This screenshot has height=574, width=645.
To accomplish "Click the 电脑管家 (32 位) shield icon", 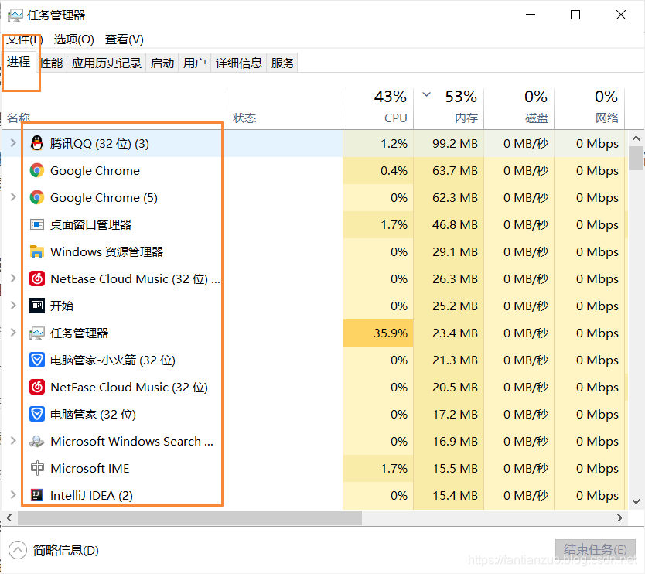I will 37,414.
